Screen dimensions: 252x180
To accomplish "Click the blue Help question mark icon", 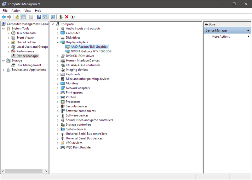I will click(39, 17).
